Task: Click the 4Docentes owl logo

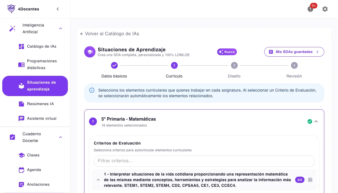Action: coord(11,9)
